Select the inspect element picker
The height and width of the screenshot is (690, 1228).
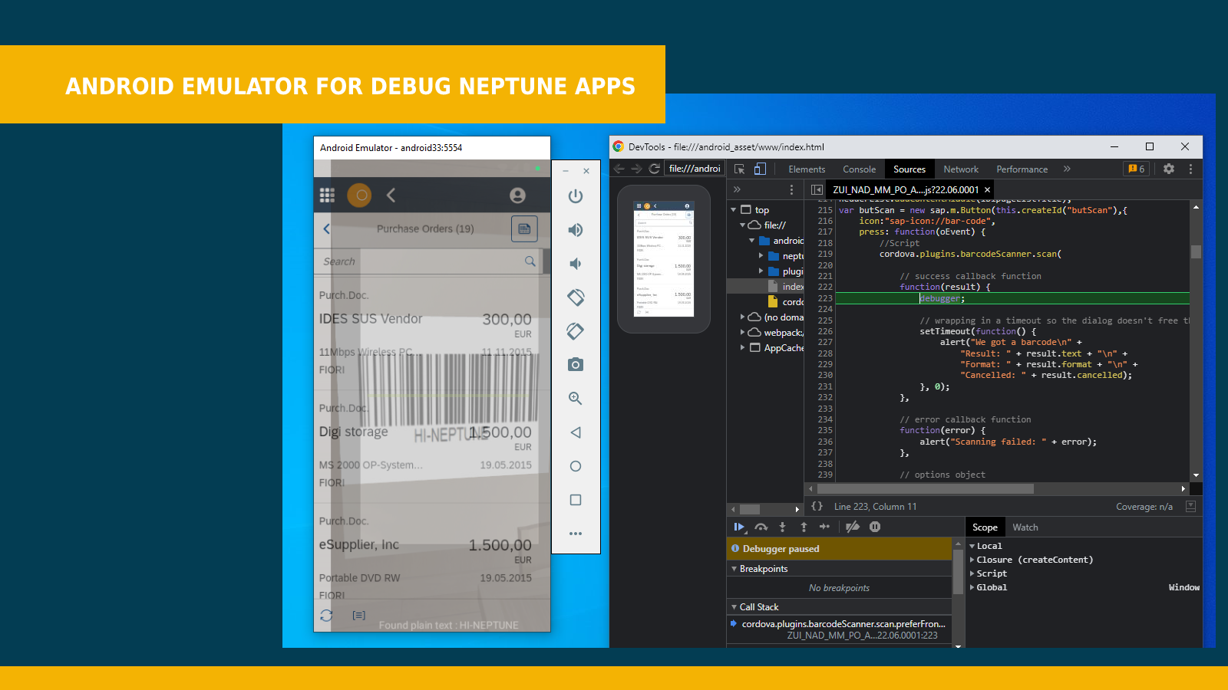click(x=740, y=169)
